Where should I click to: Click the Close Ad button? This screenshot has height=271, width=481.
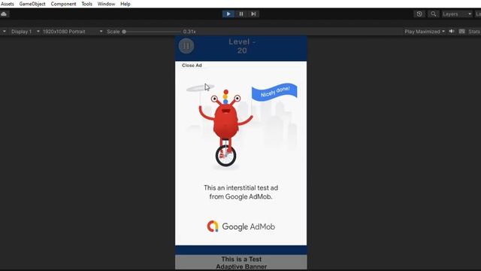tap(192, 65)
